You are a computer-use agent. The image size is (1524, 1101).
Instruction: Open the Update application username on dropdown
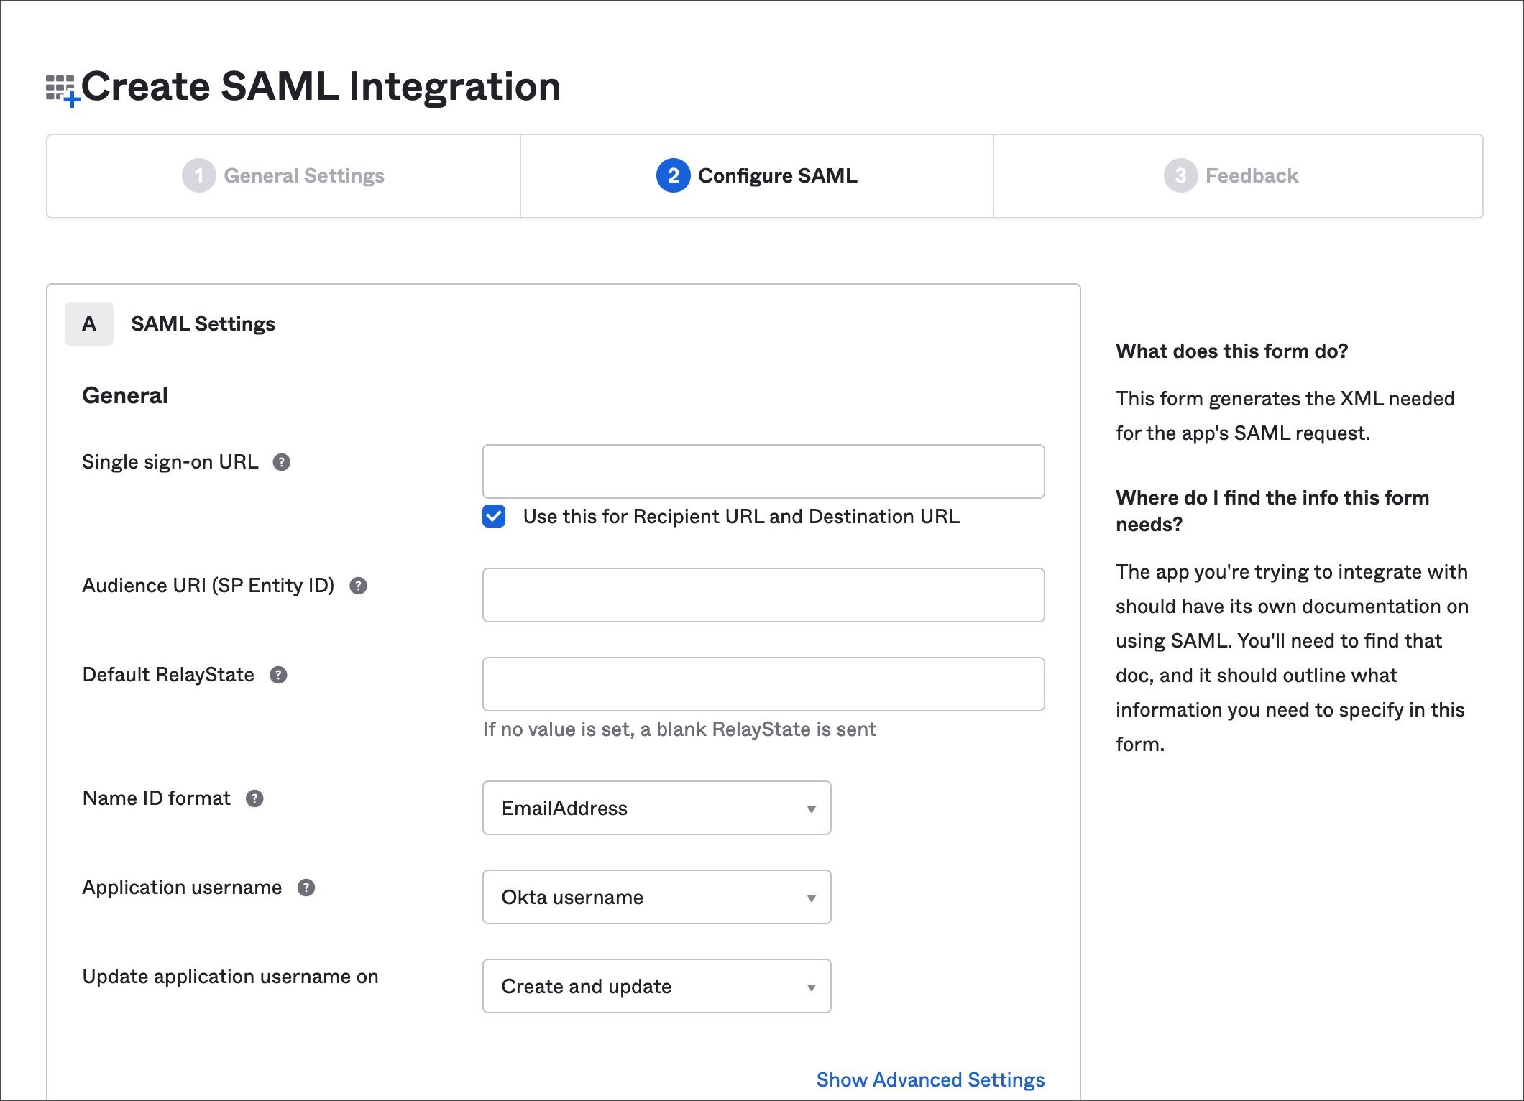click(656, 986)
